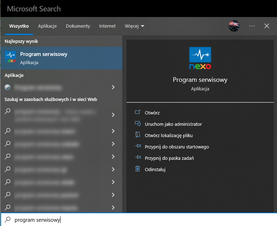Expand the Więcej dropdown

pos(135,26)
